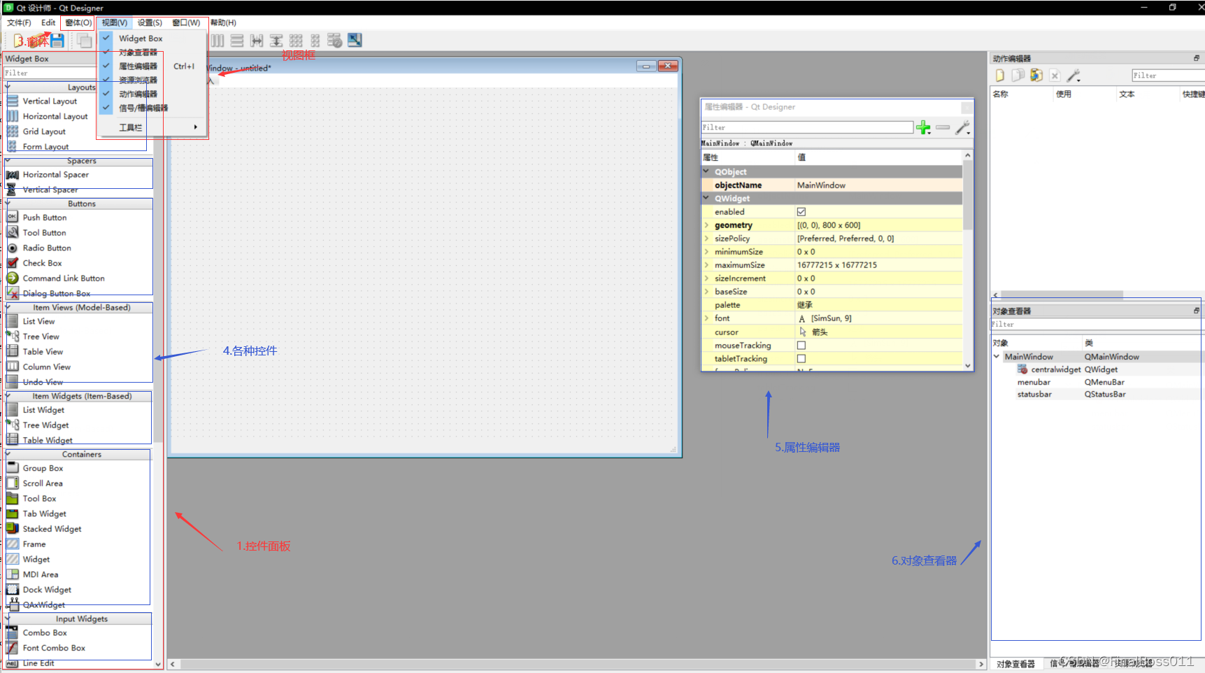
Task: Open the 设置(S) menu
Action: pyautogui.click(x=150, y=23)
